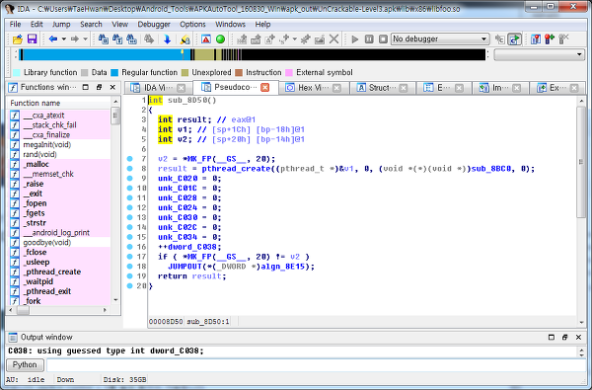The height and width of the screenshot is (390, 592).
Task: Click in the blue region of navigation band
Action: click(102, 54)
